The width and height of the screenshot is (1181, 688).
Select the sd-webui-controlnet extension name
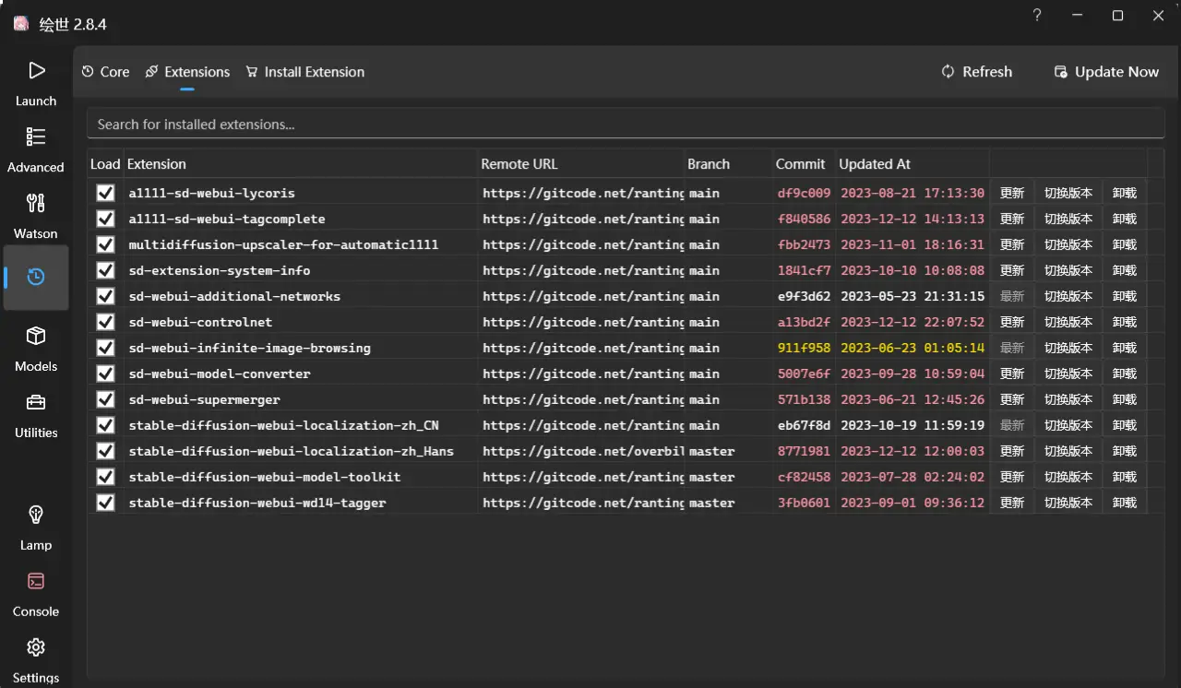click(x=200, y=322)
